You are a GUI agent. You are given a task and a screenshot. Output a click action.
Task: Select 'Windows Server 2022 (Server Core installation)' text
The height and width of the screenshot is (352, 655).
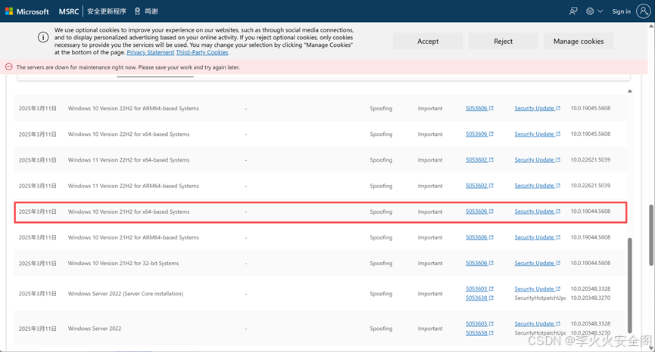(125, 294)
